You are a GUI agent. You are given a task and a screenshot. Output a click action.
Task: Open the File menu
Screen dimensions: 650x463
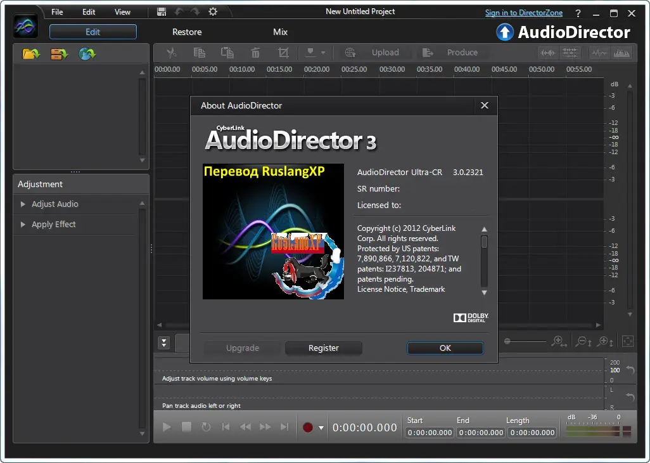[57, 12]
